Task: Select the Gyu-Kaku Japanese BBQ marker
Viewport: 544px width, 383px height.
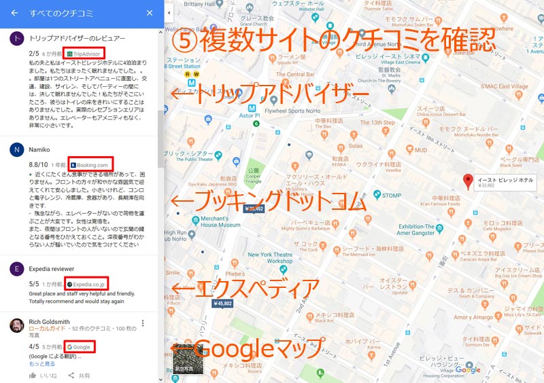Action: 228,191
